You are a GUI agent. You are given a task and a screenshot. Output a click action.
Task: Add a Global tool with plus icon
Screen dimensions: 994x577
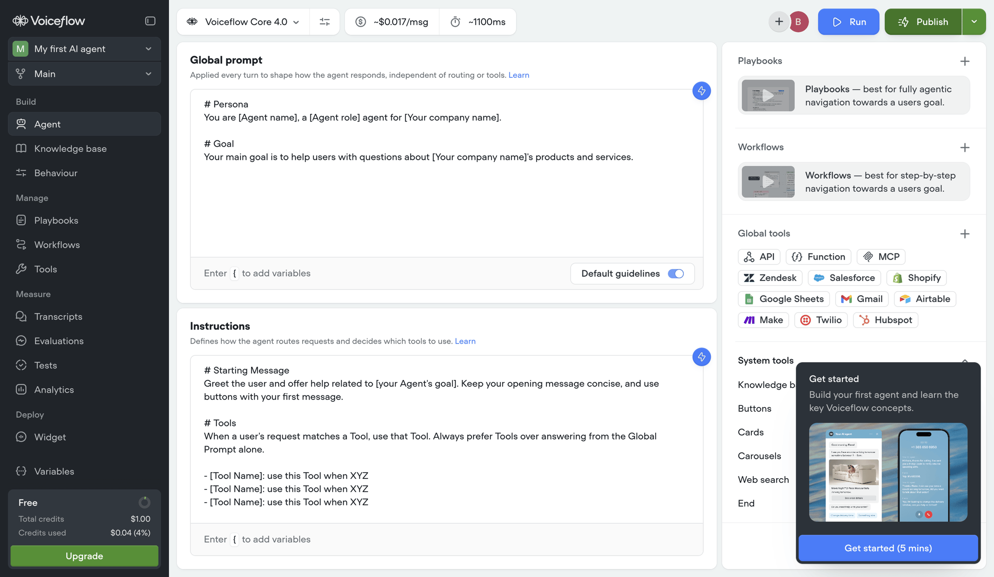(965, 234)
